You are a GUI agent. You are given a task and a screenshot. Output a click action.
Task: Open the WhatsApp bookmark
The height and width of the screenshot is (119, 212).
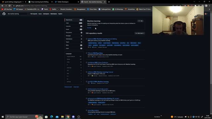click(x=118, y=9)
